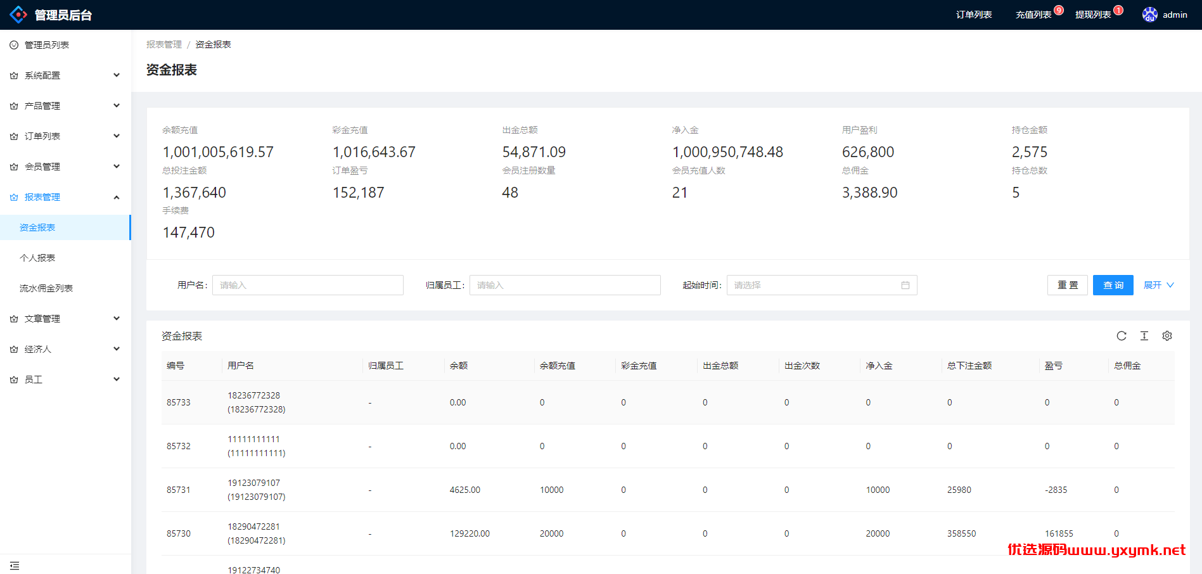Click the 管理员后台 title text
This screenshot has height=574, width=1202.
(x=63, y=15)
